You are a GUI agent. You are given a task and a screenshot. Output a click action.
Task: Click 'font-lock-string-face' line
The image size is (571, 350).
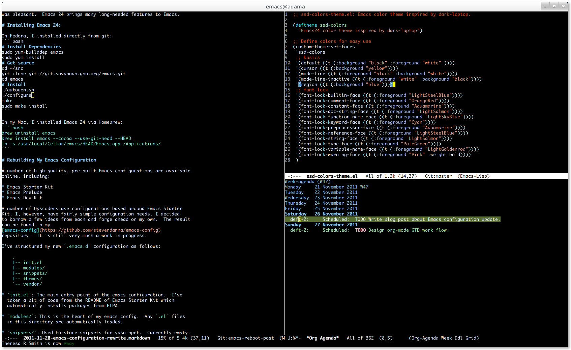(x=374, y=138)
